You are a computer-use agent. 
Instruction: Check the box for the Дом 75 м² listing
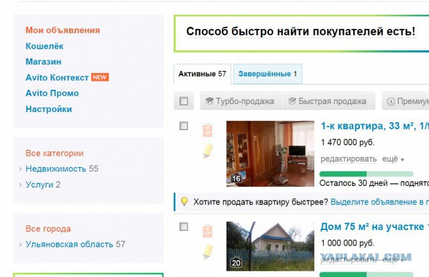tap(184, 227)
